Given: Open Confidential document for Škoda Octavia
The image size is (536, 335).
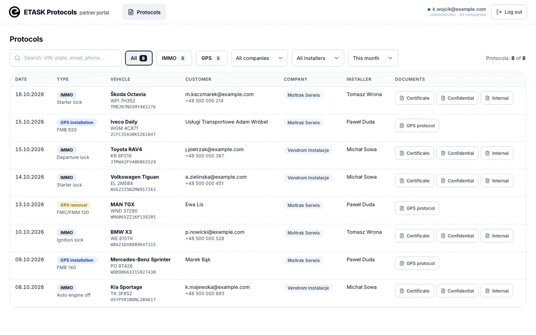Looking at the screenshot, I should tap(457, 98).
